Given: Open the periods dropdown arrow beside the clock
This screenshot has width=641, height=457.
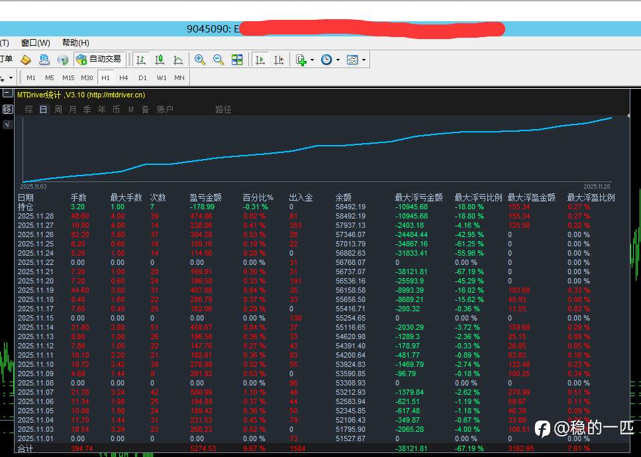Looking at the screenshot, I should (x=338, y=60).
